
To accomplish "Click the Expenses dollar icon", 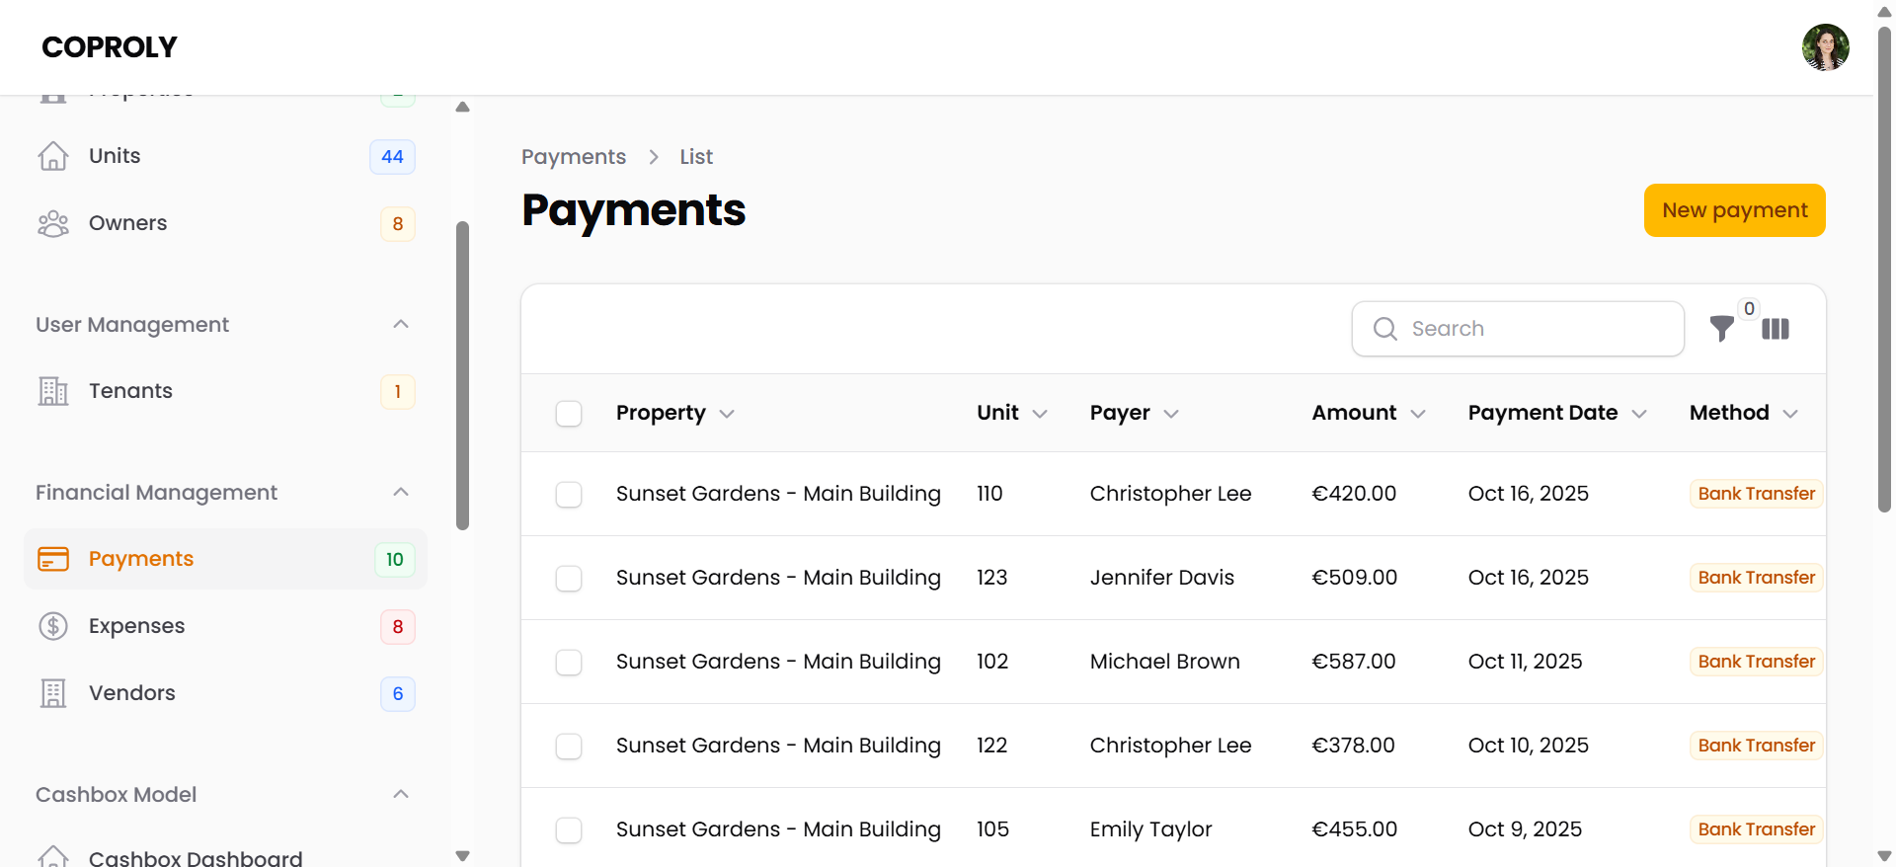I will (53, 626).
